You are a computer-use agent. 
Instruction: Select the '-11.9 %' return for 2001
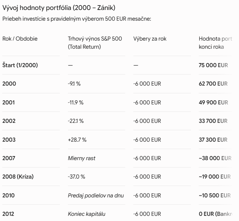pyautogui.click(x=76, y=103)
